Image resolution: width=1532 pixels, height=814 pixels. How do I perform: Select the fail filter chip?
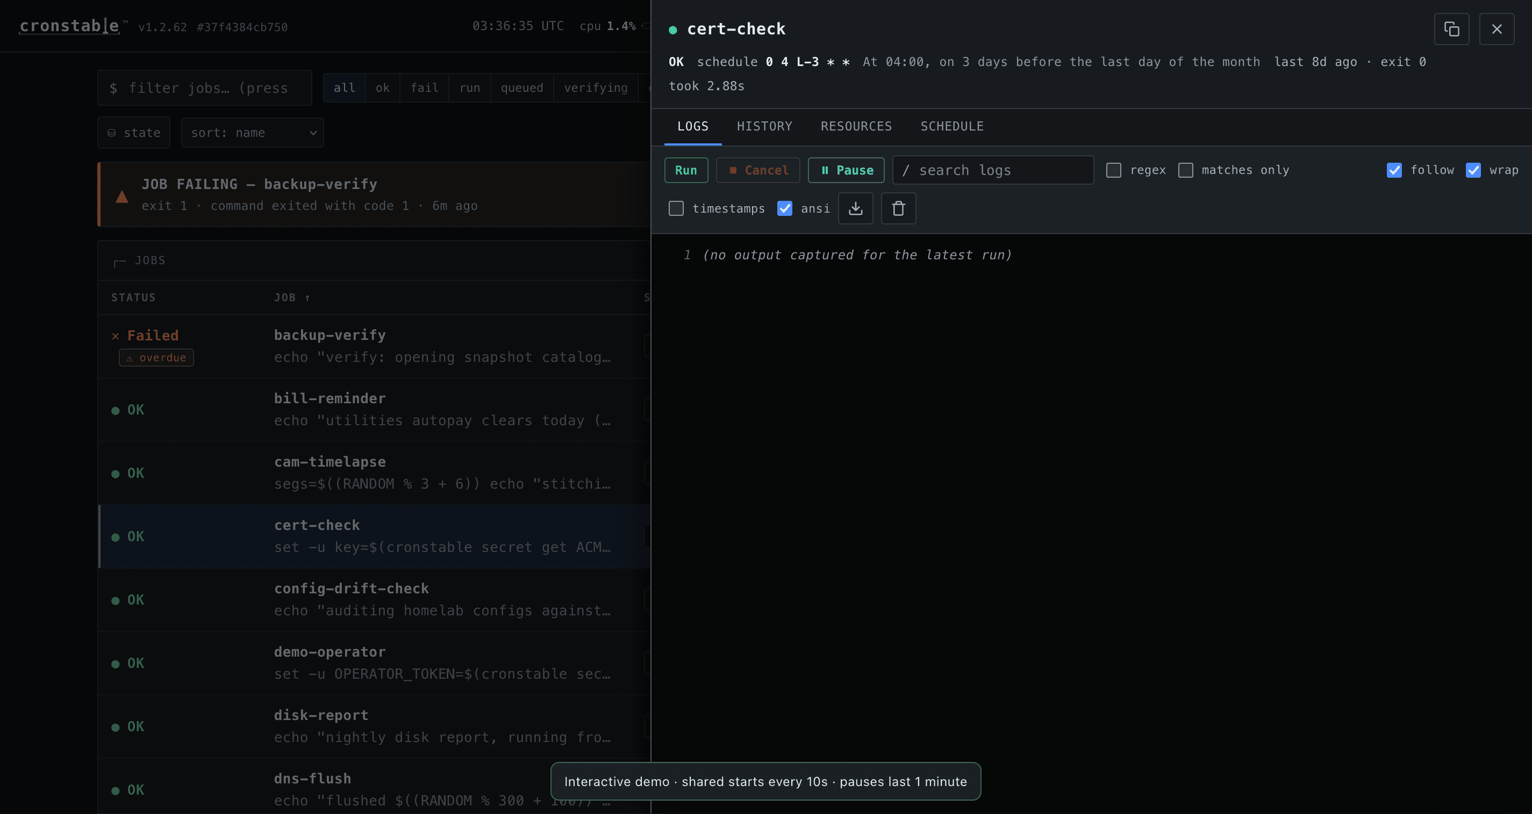[424, 88]
